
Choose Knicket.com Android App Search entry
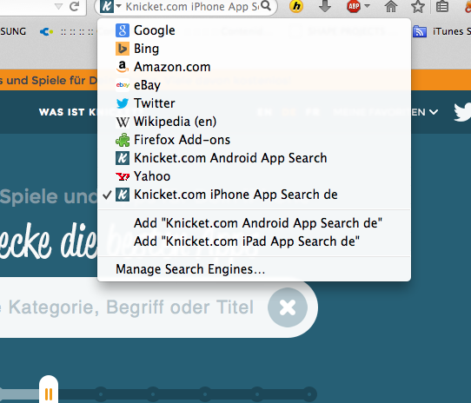[x=254, y=158]
